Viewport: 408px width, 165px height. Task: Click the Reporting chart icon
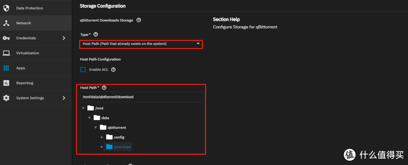(x=6, y=83)
